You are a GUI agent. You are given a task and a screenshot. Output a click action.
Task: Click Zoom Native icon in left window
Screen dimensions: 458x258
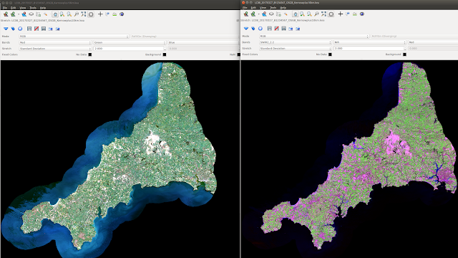[x=77, y=14]
